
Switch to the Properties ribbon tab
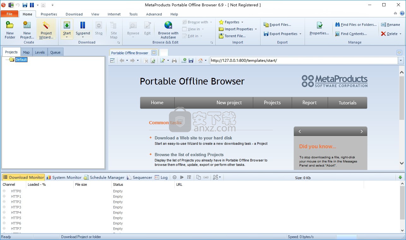pyautogui.click(x=49, y=14)
